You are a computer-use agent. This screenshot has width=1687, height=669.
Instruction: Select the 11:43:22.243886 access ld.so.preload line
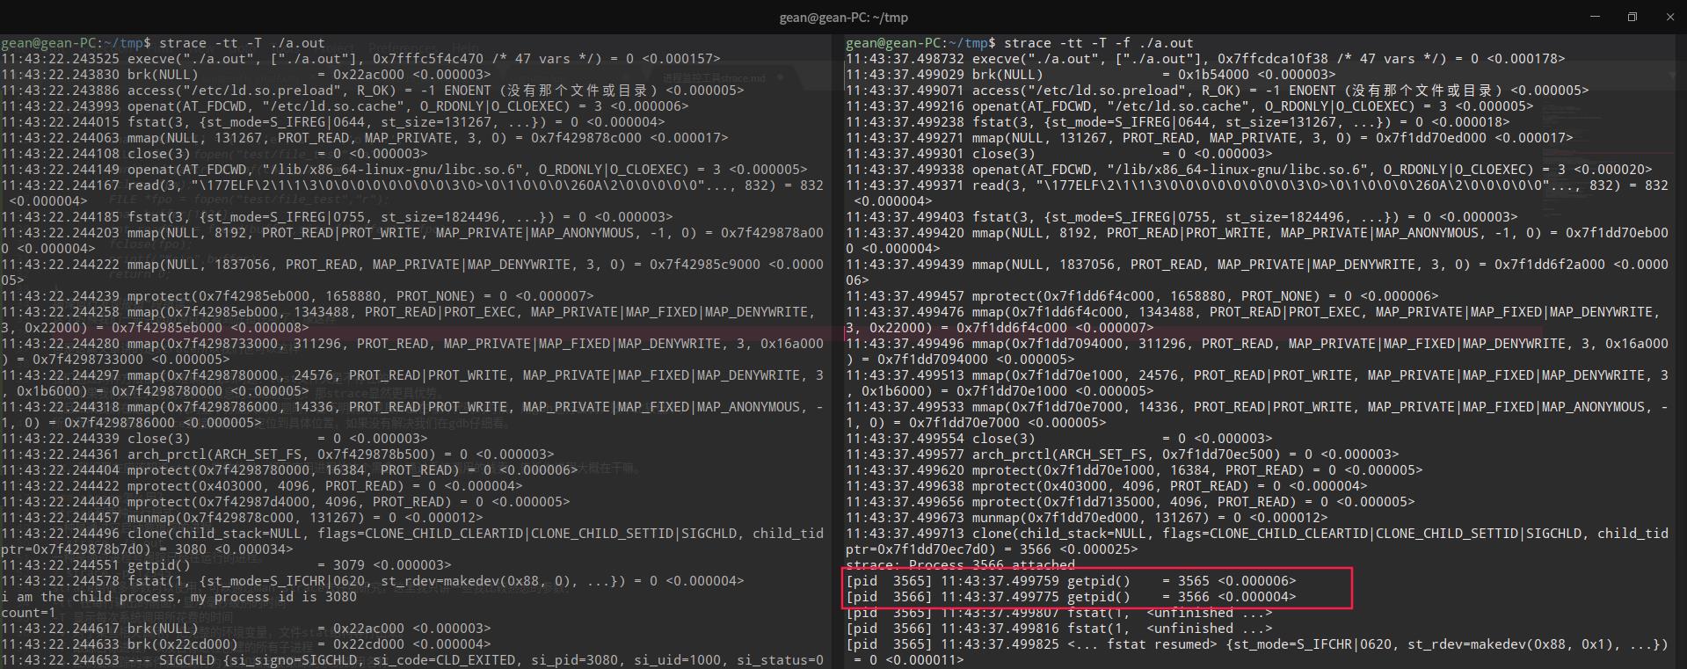(373, 90)
